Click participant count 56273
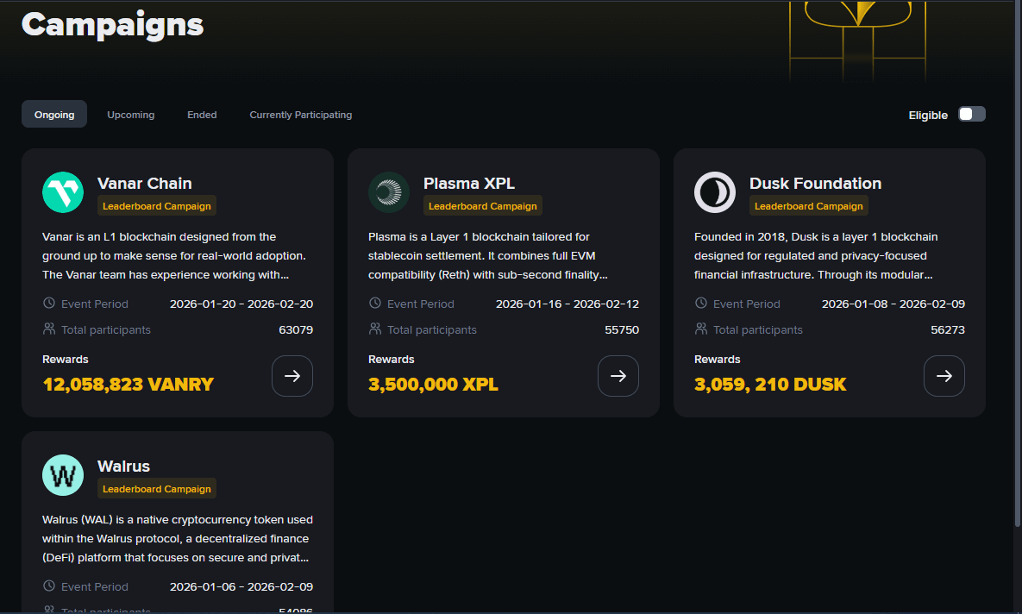The image size is (1022, 614). pos(948,329)
